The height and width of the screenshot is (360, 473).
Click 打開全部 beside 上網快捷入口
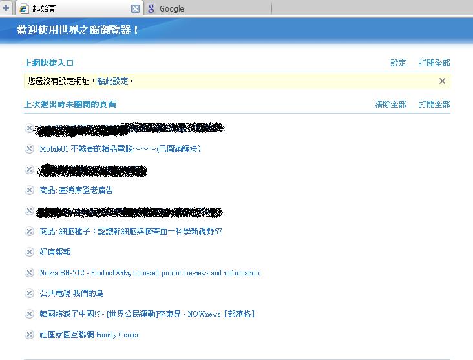(434, 63)
